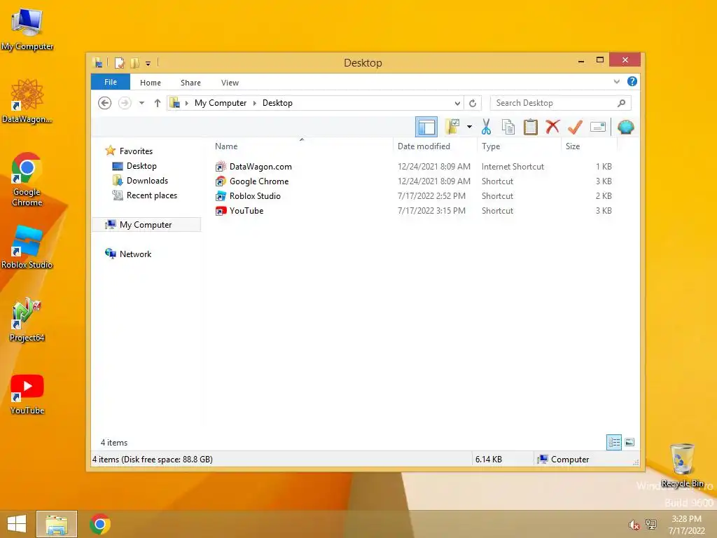Click the Paste clipboard icon
Screen dimensions: 717x538
pos(531,127)
